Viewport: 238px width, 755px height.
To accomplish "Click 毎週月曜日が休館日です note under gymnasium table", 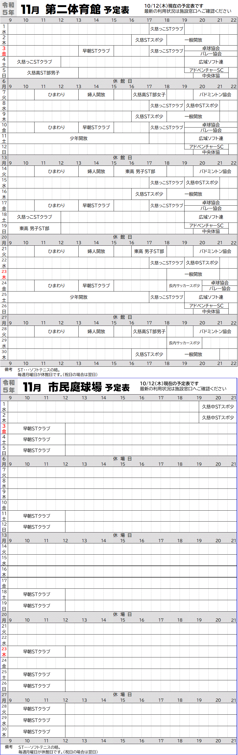I will [x=57, y=375].
